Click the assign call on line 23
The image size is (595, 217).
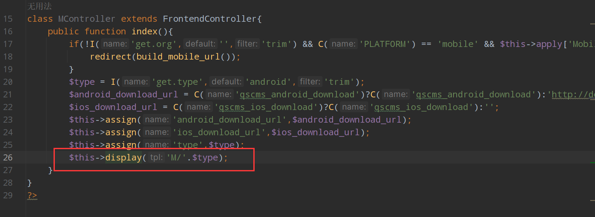tap(121, 120)
